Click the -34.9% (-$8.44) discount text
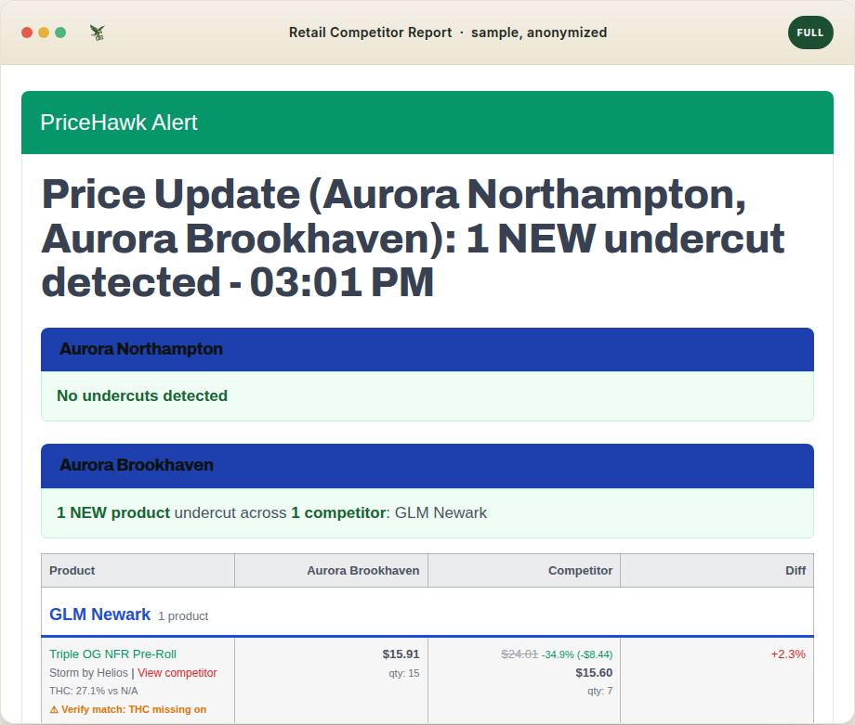Screen dimensions: 855x725 [577, 654]
